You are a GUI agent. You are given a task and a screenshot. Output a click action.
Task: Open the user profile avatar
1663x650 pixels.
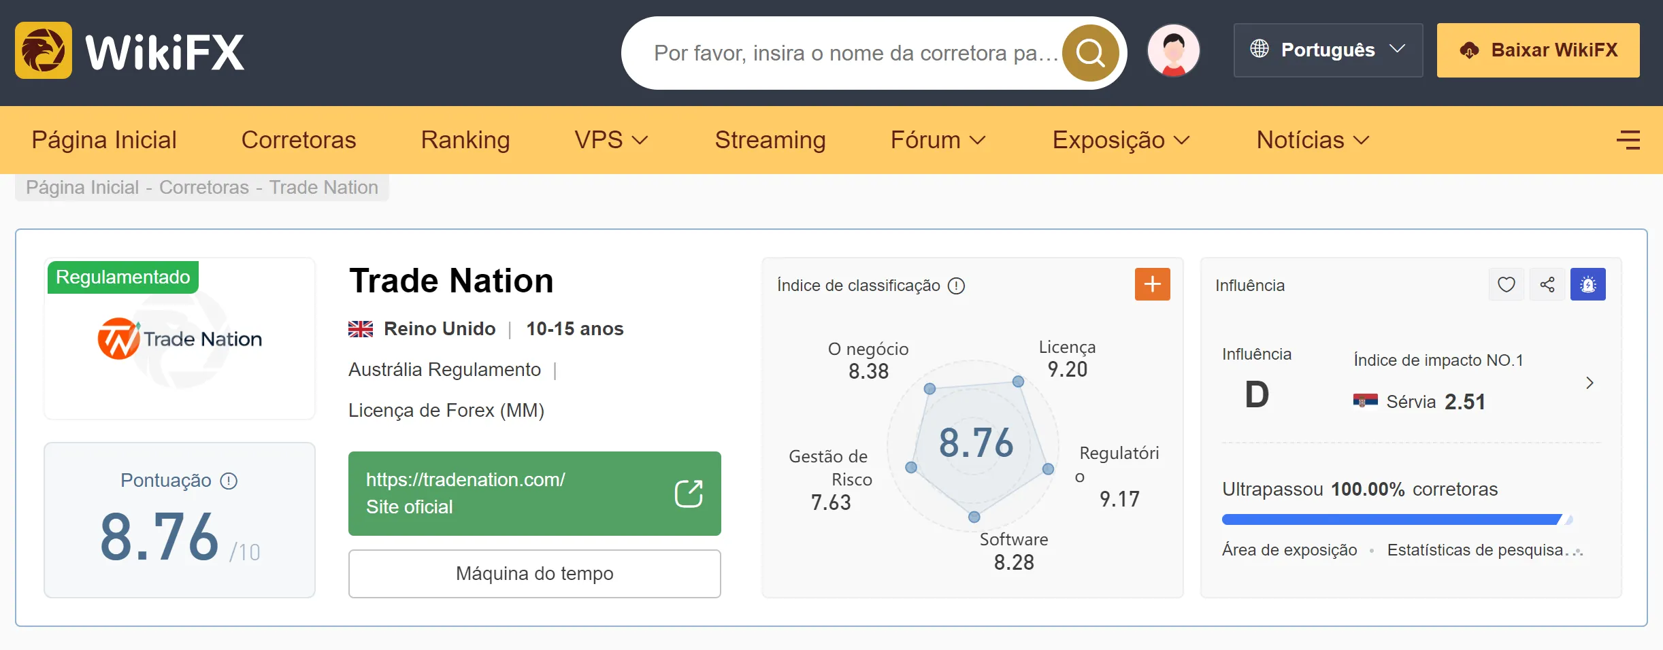pyautogui.click(x=1174, y=50)
